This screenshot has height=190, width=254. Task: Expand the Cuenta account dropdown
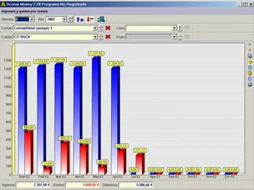95,37
